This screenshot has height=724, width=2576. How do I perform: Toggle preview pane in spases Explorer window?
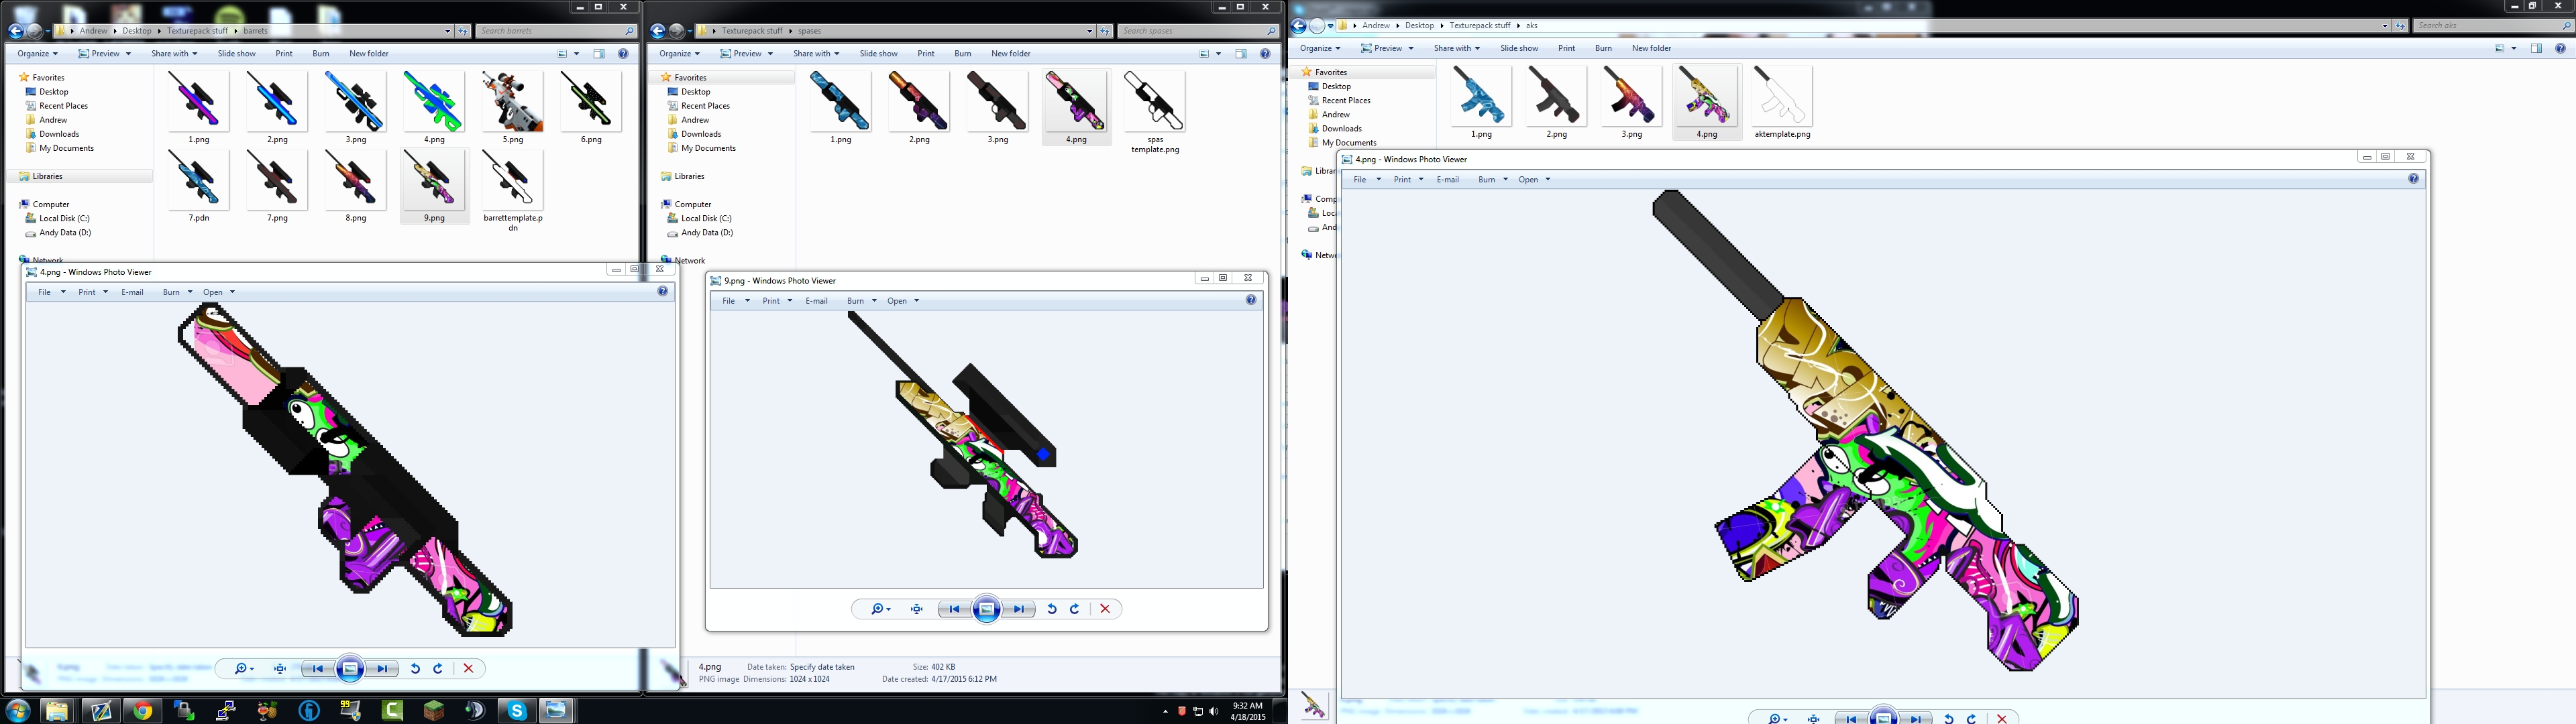click(1241, 54)
